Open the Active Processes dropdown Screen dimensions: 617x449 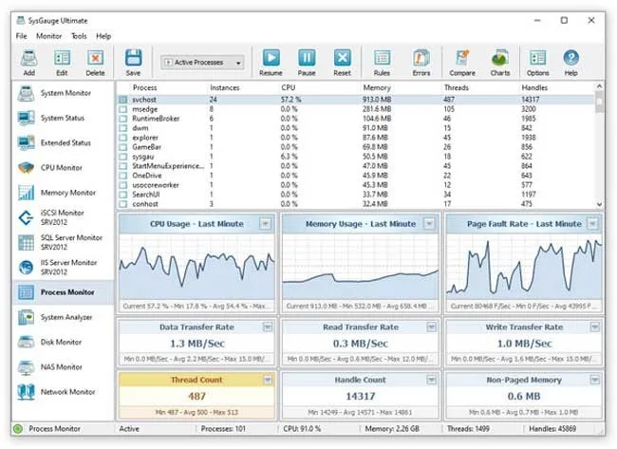pyautogui.click(x=202, y=63)
